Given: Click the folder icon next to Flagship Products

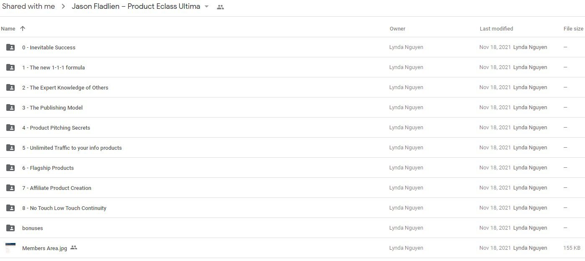Looking at the screenshot, I should 10,168.
